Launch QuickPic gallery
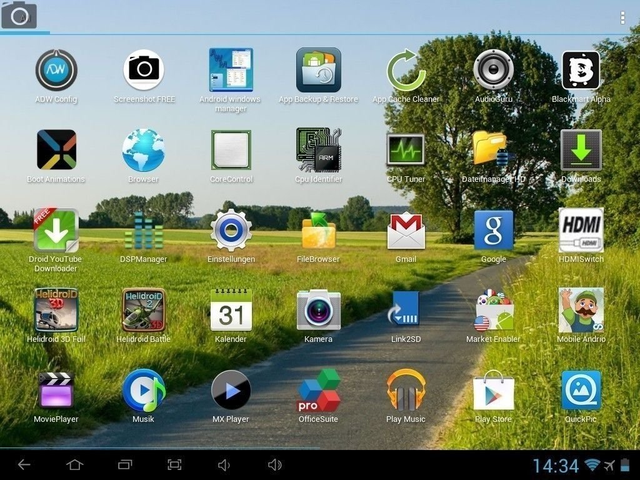640x480 pixels. click(581, 390)
